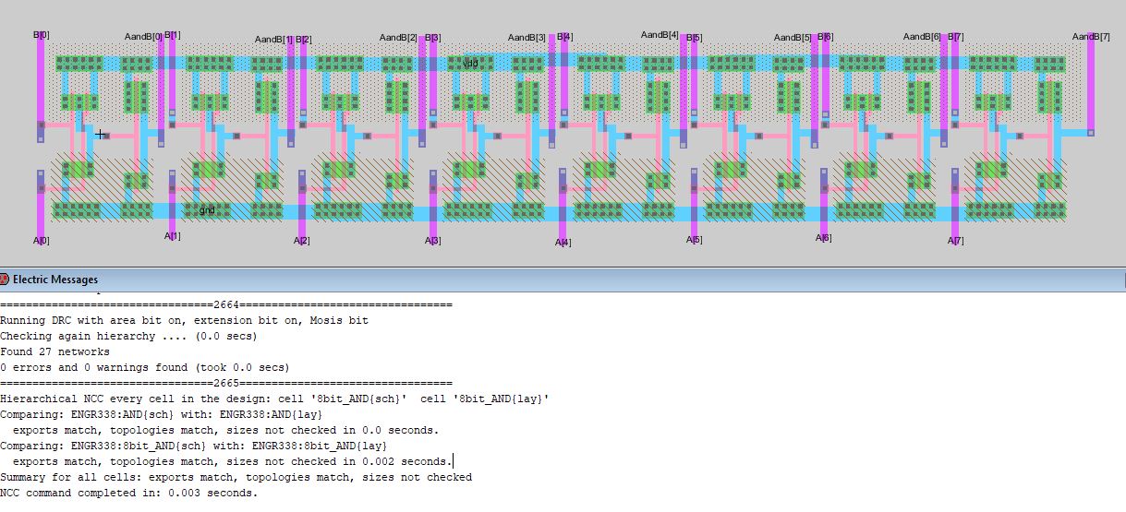
Task: Select the AandB[0] export label
Action: tap(142, 37)
